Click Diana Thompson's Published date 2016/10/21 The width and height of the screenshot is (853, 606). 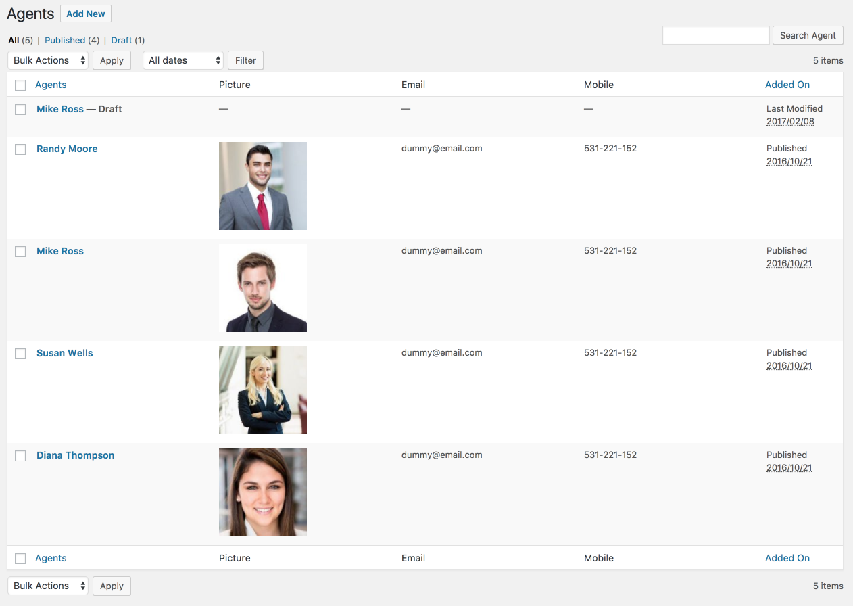tap(789, 467)
